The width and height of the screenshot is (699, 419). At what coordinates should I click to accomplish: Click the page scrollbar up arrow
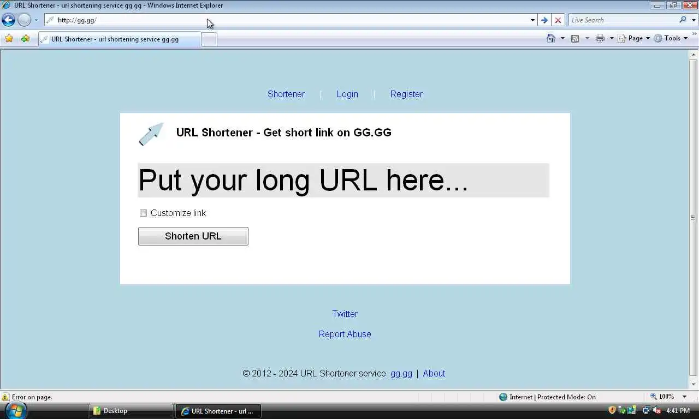694,55
